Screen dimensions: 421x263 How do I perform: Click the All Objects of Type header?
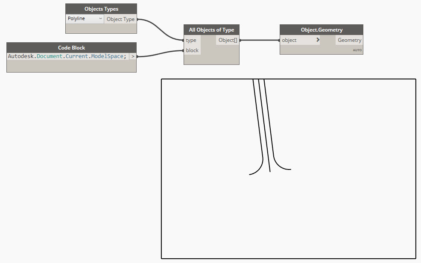pyautogui.click(x=211, y=30)
